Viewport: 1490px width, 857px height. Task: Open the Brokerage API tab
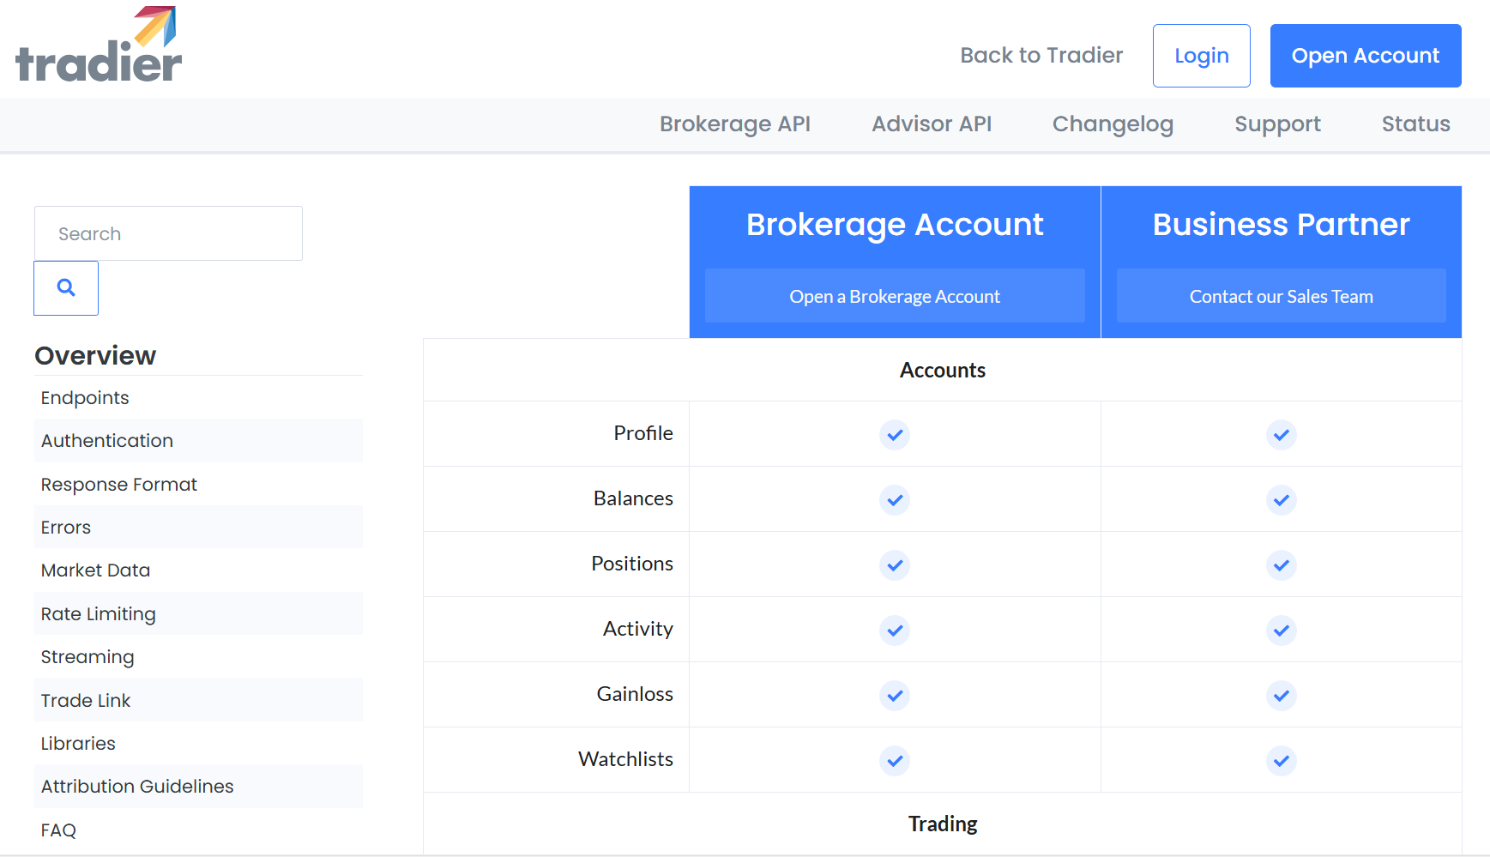coord(735,124)
